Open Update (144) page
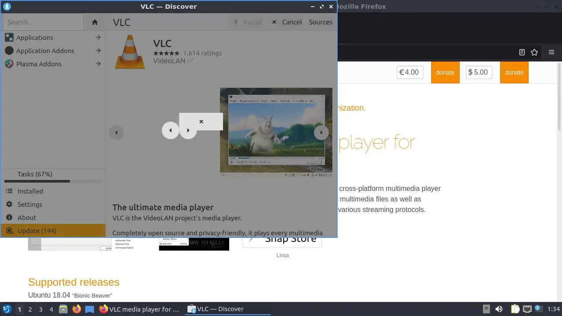Screen dimensions: 562x316 [53, 231]
